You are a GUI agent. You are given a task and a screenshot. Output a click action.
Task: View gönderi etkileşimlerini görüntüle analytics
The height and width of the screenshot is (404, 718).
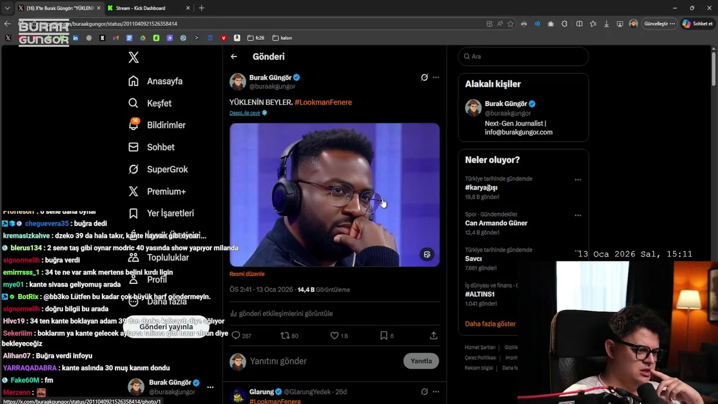tap(282, 314)
